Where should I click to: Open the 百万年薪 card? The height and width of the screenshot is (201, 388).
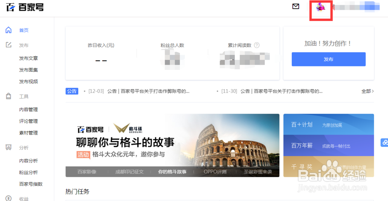[329, 146]
